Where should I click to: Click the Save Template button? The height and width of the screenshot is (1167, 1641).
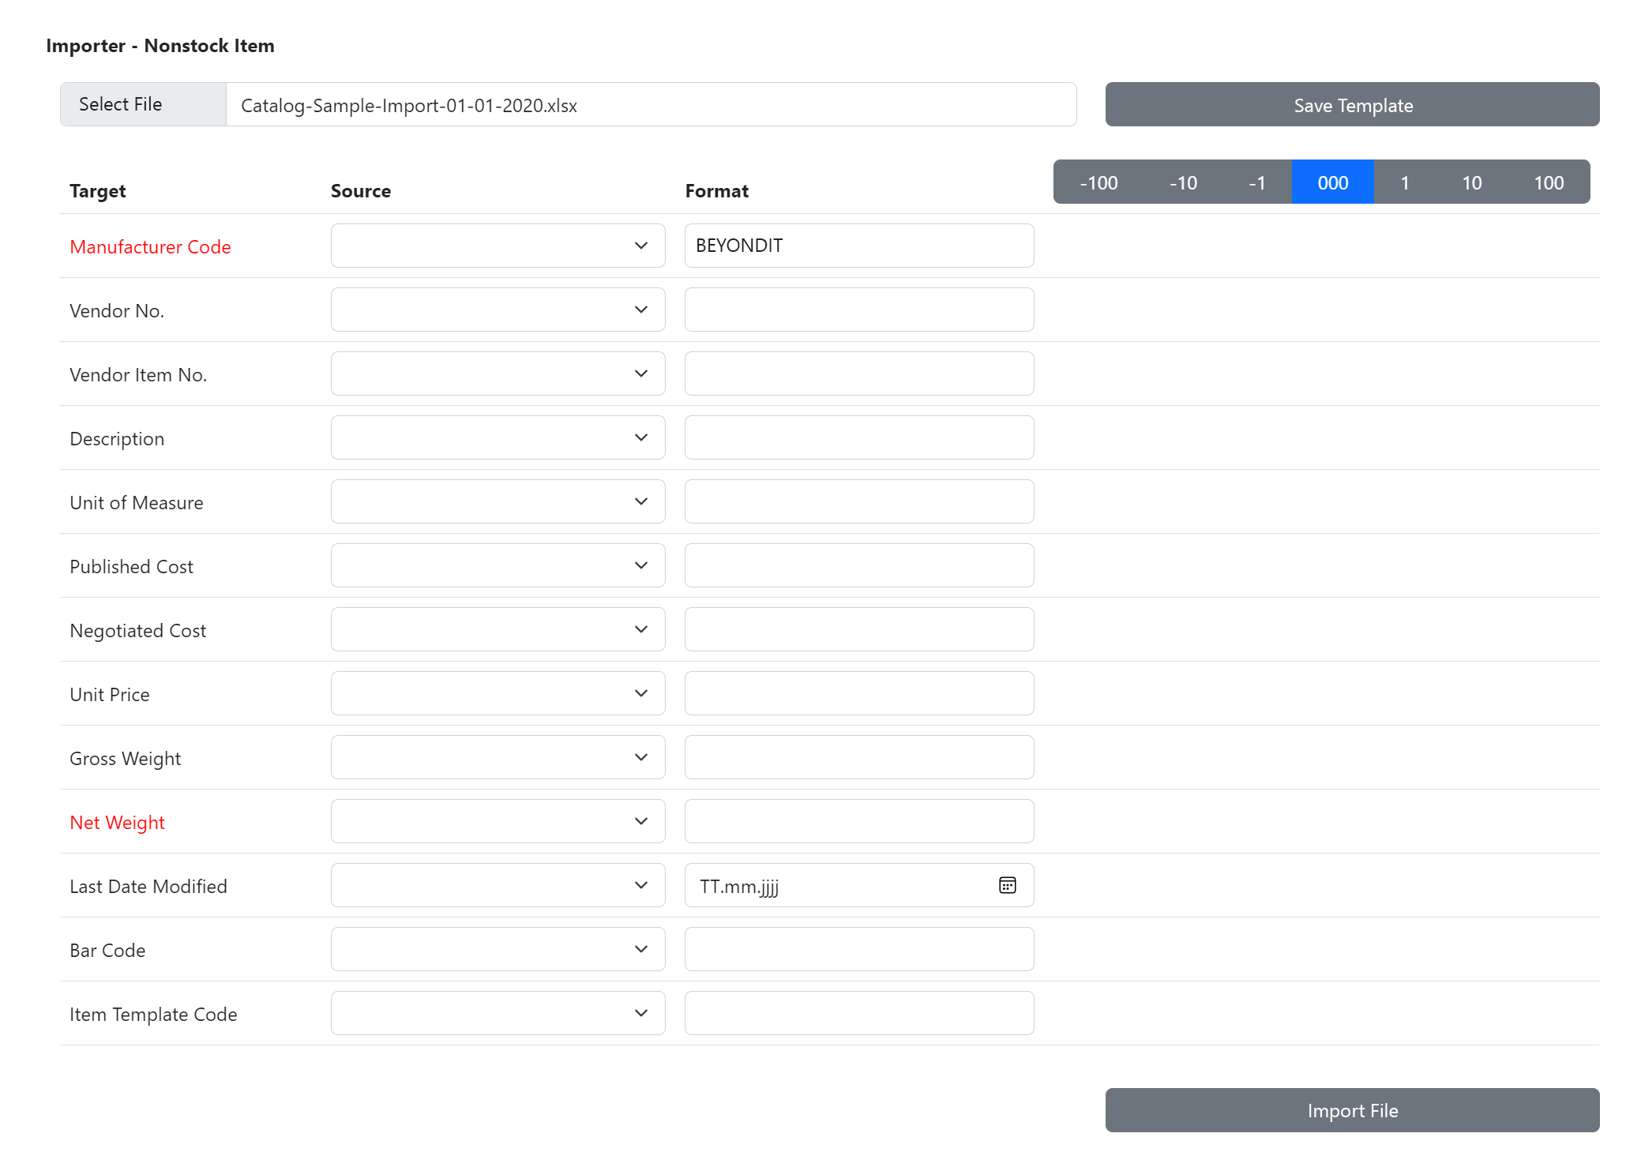click(1352, 104)
